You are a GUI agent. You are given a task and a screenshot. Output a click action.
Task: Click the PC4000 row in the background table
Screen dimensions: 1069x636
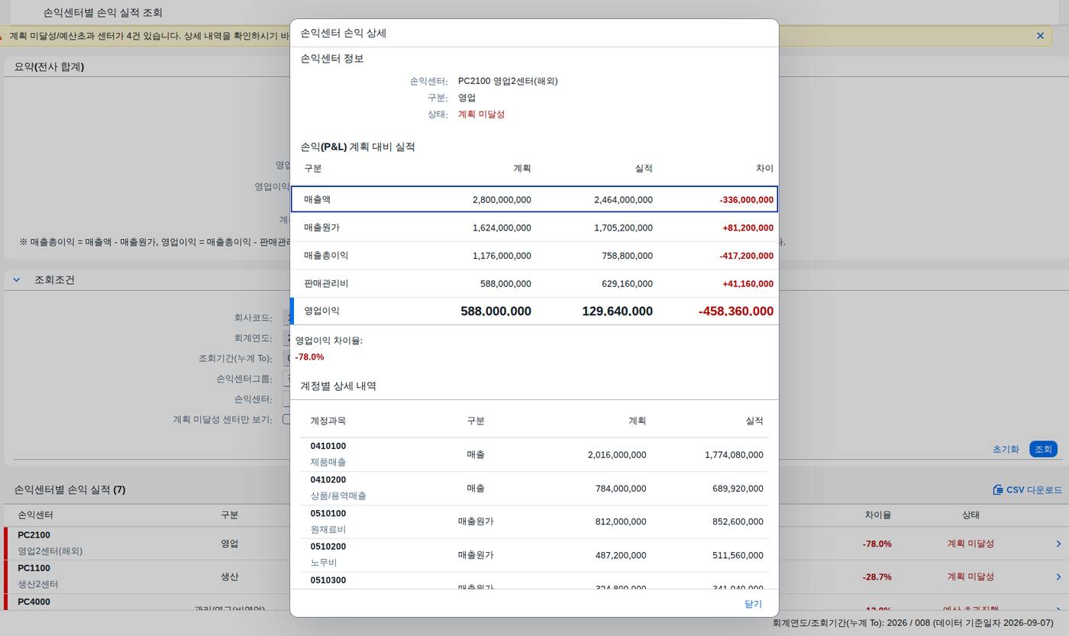click(x=534, y=602)
